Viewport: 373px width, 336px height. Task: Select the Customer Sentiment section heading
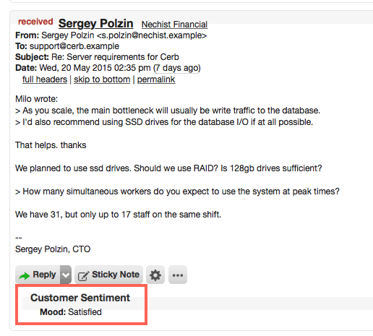pos(80,298)
